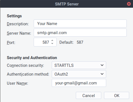Click the SMTP Server title bar text
The height and width of the screenshot is (102, 133).
tap(67, 4)
